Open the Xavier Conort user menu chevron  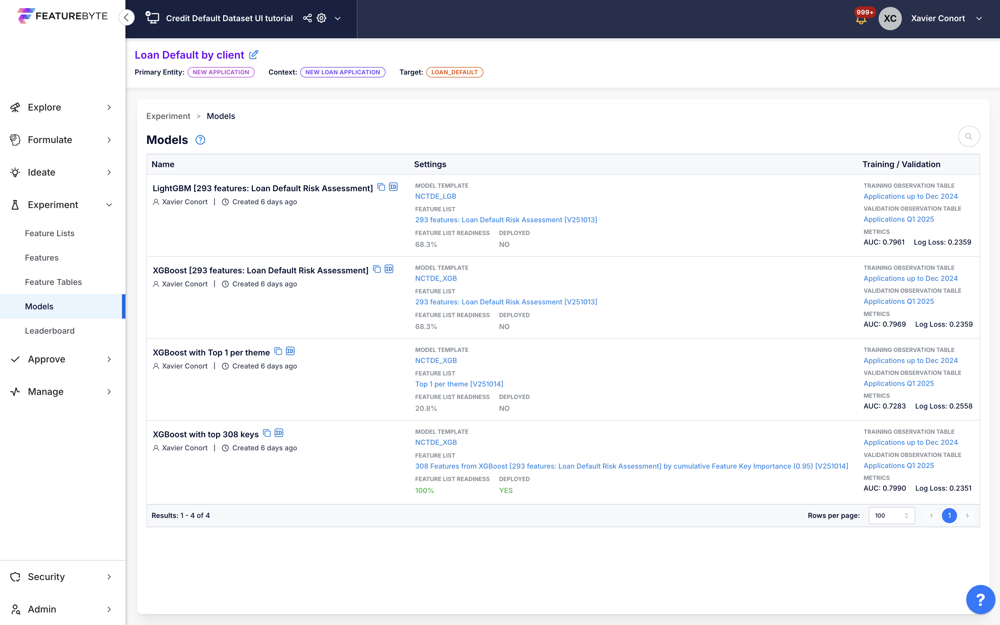click(979, 18)
